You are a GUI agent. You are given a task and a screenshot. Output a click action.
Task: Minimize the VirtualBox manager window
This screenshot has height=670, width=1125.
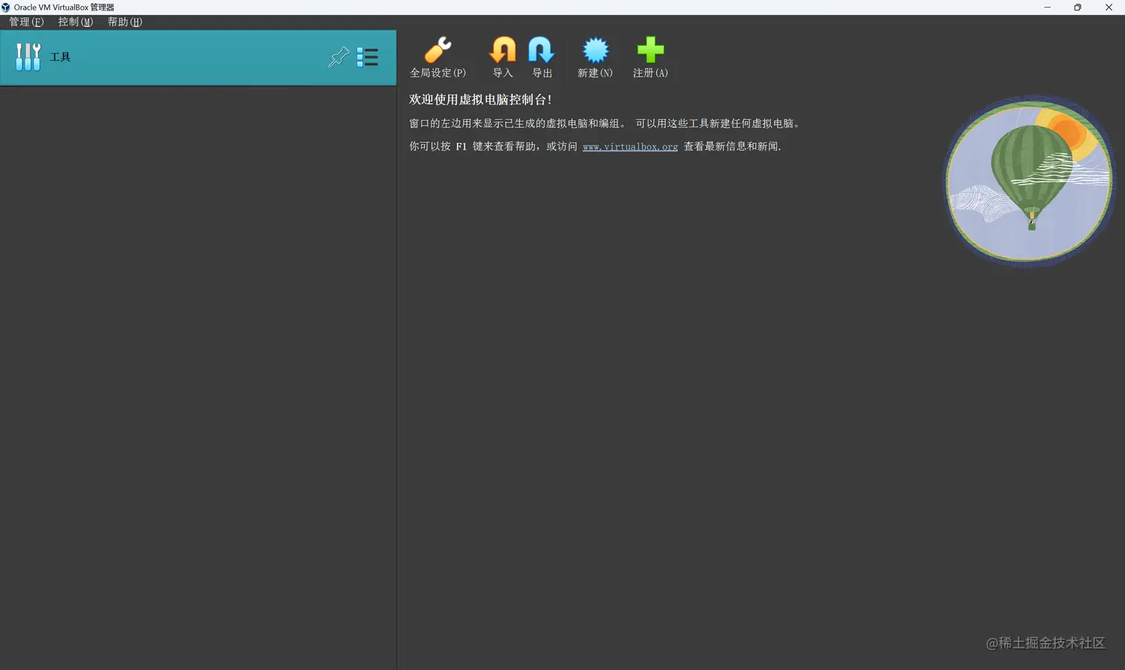[x=1047, y=7]
